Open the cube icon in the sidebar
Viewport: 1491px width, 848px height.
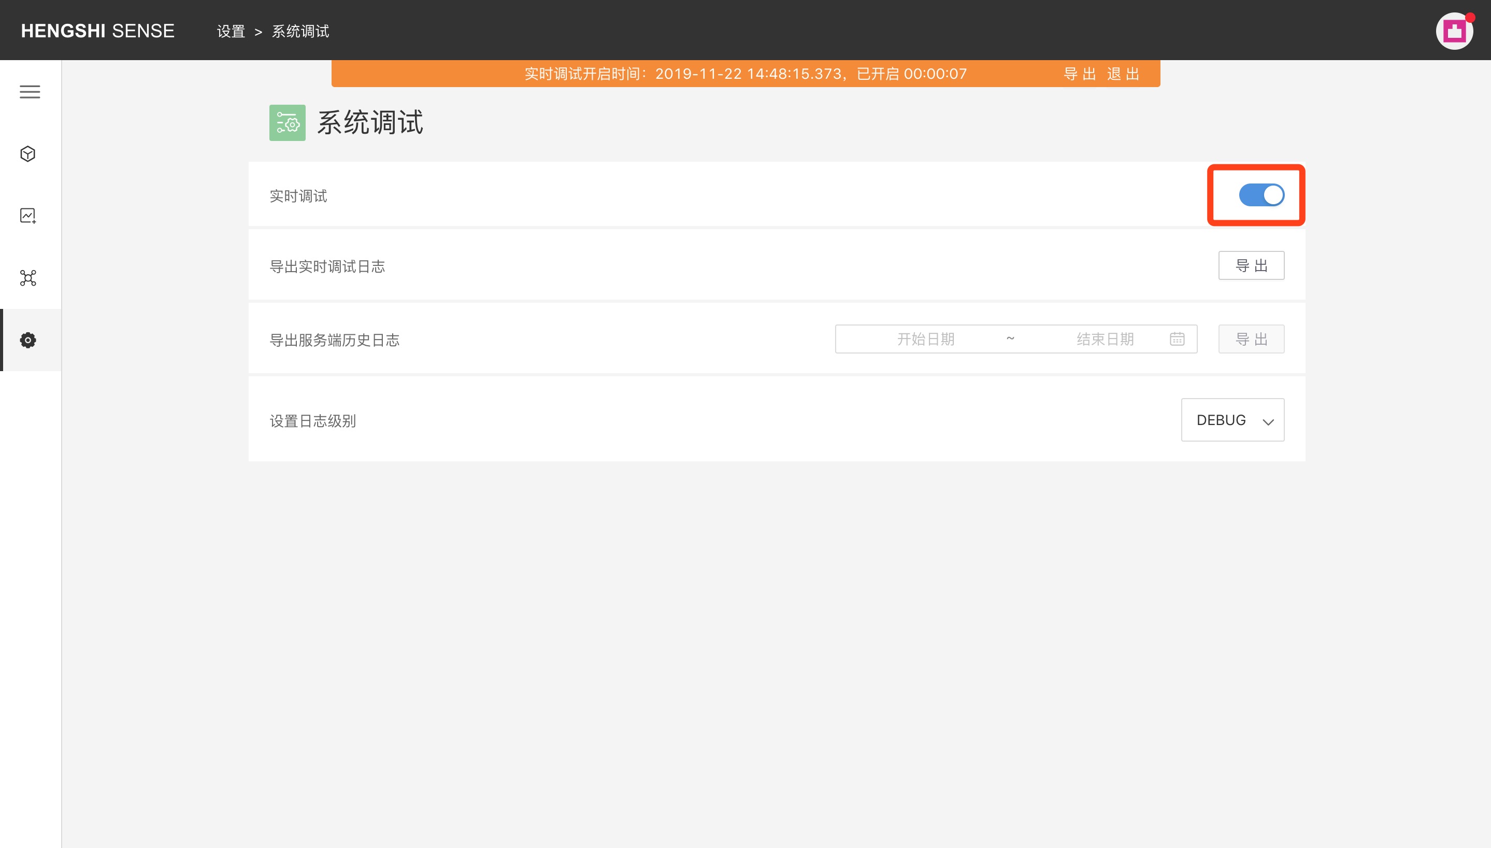28,154
